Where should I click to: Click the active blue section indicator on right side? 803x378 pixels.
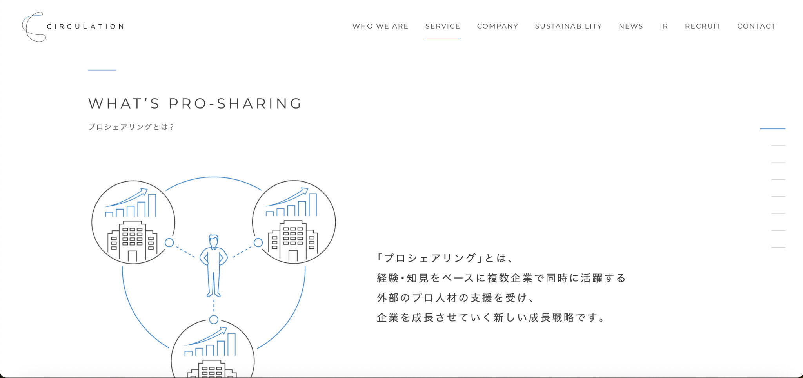point(772,128)
